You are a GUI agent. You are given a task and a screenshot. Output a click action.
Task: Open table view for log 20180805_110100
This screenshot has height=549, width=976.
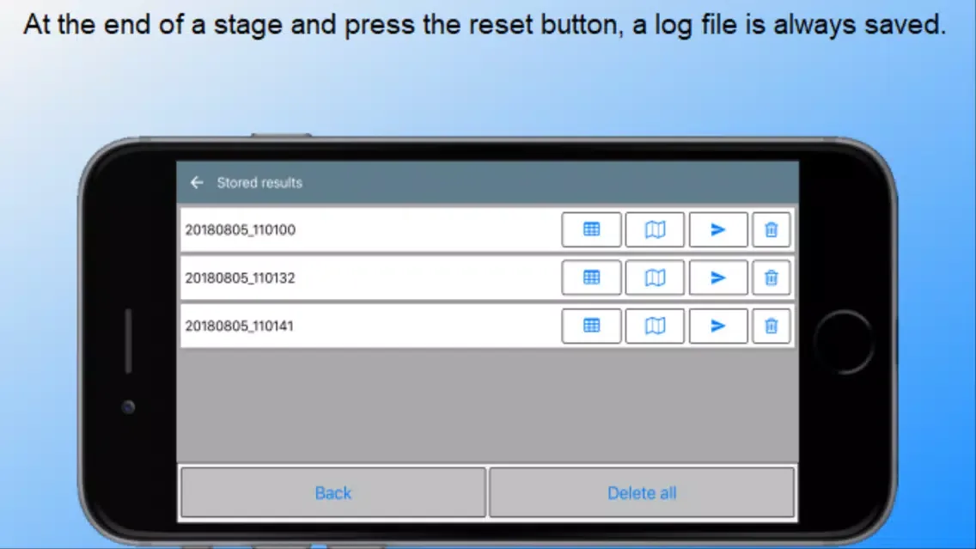pyautogui.click(x=591, y=229)
